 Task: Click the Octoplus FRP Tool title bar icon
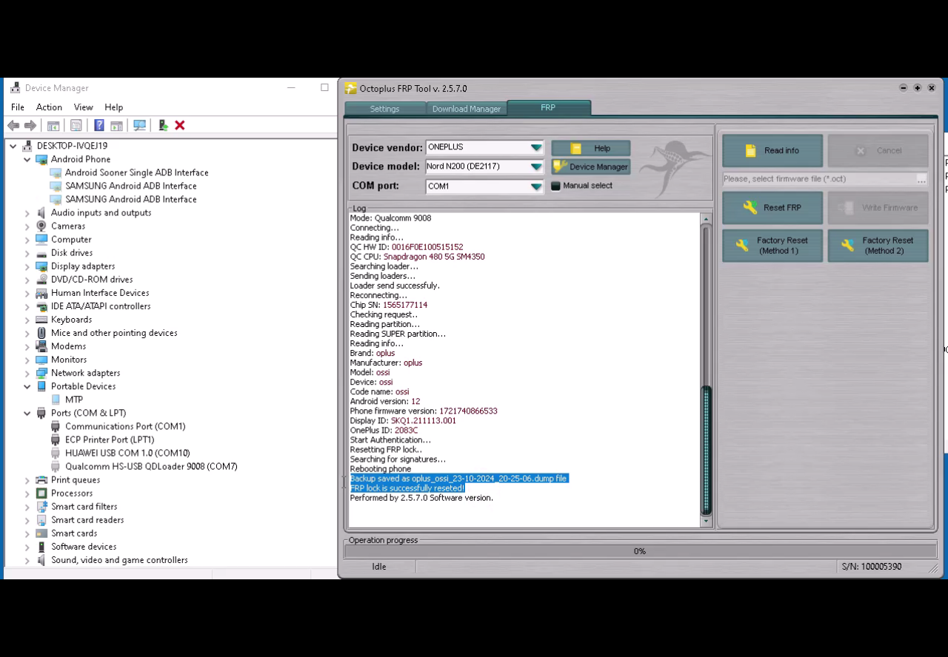pyautogui.click(x=351, y=89)
